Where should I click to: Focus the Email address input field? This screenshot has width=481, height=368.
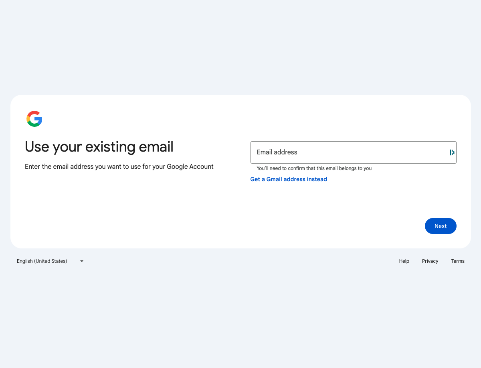(349, 152)
